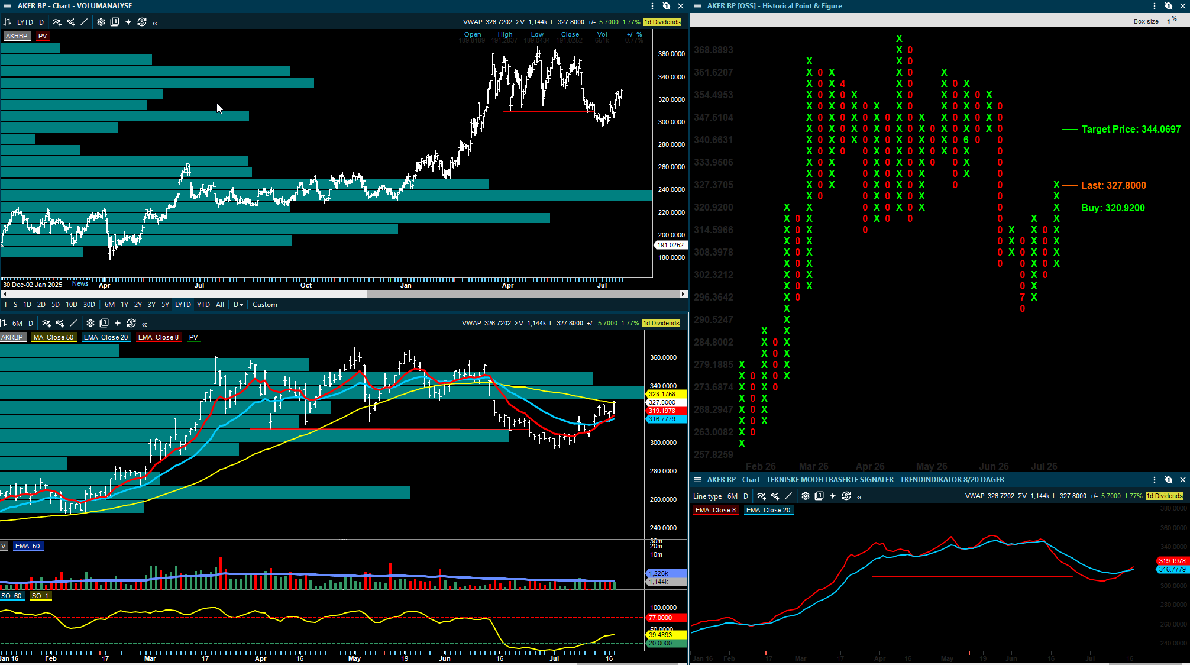Screen dimensions: 1190x665
Task: Open settings gear in 6M chart toolbar
Action: [x=90, y=323]
